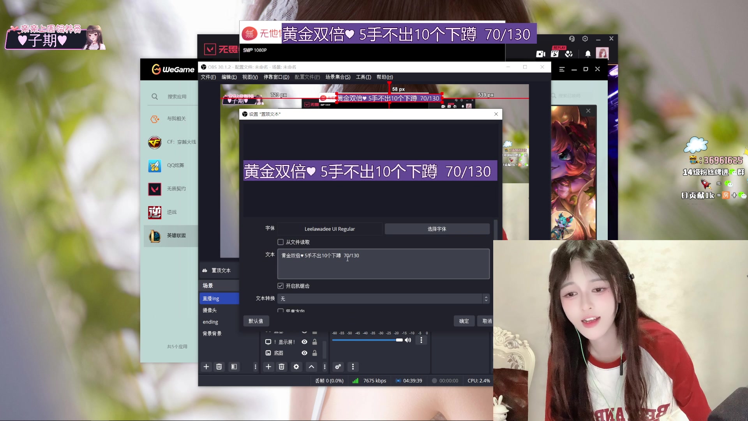Click the Valorant camera record icon
748x421 pixels.
(x=541, y=54)
